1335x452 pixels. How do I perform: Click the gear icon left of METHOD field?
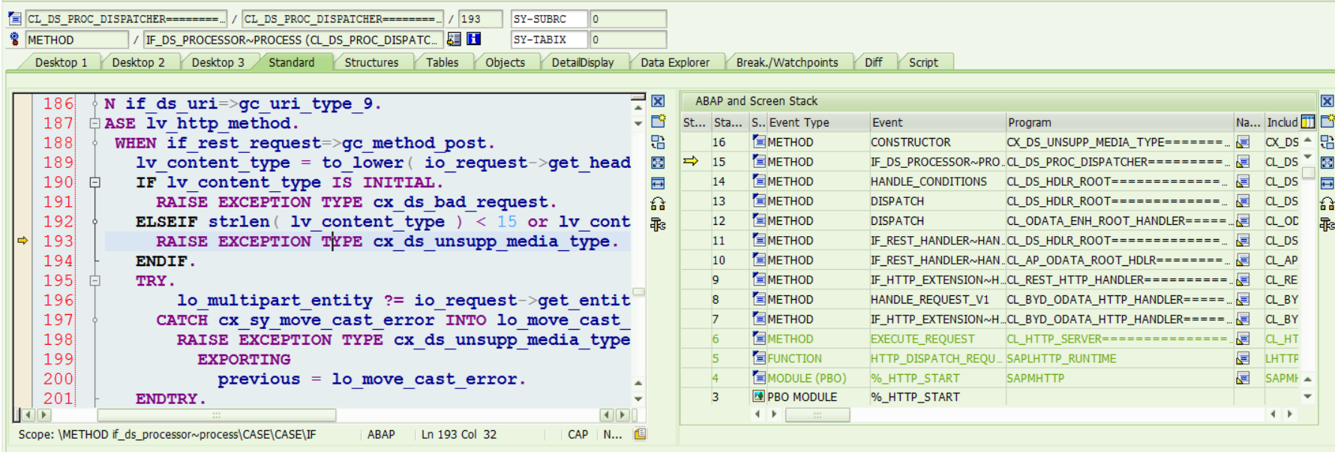pyautogui.click(x=14, y=39)
